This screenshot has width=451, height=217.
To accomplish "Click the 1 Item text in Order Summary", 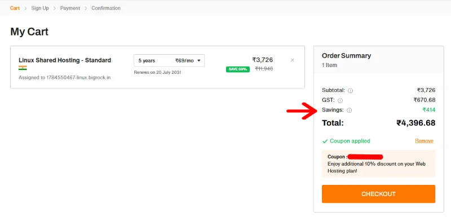I will (329, 65).
